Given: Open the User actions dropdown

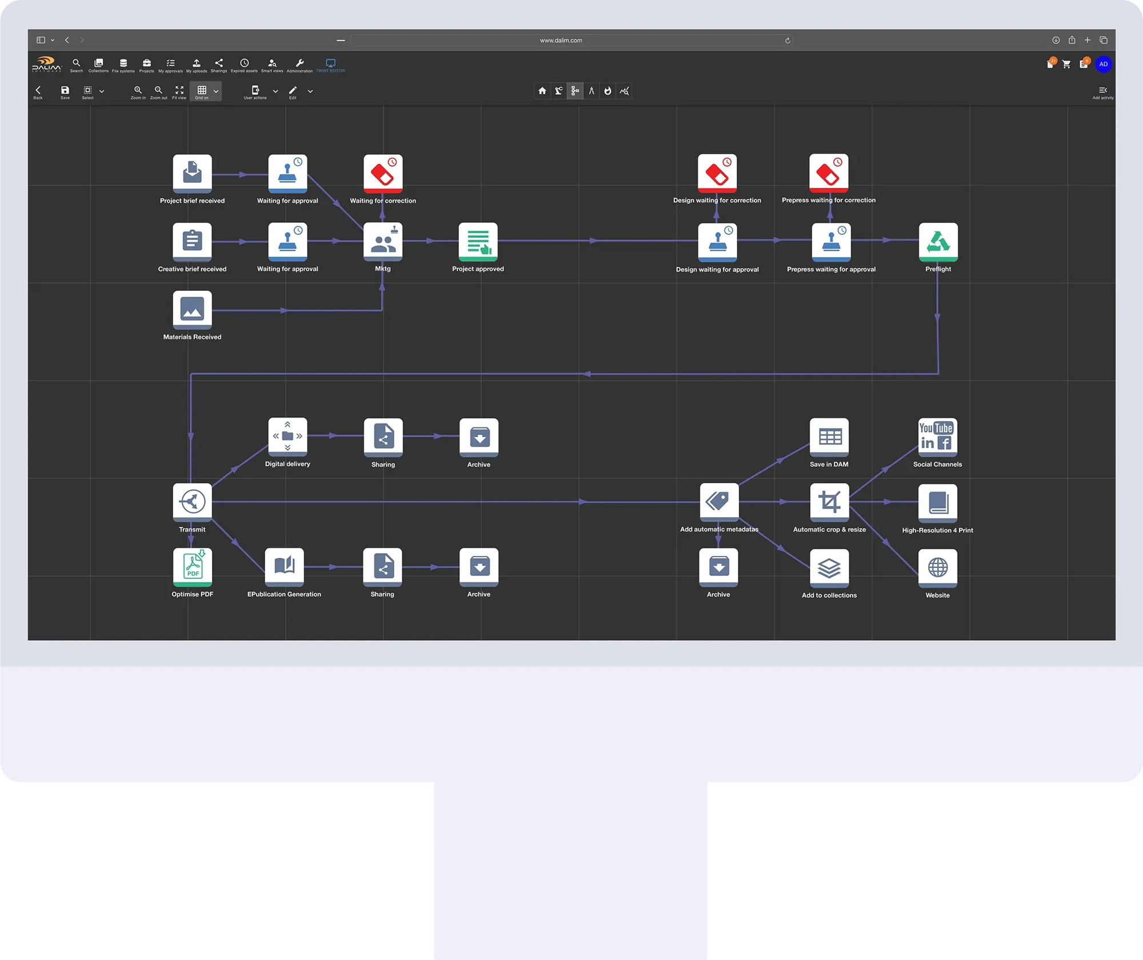Looking at the screenshot, I should click(x=275, y=91).
